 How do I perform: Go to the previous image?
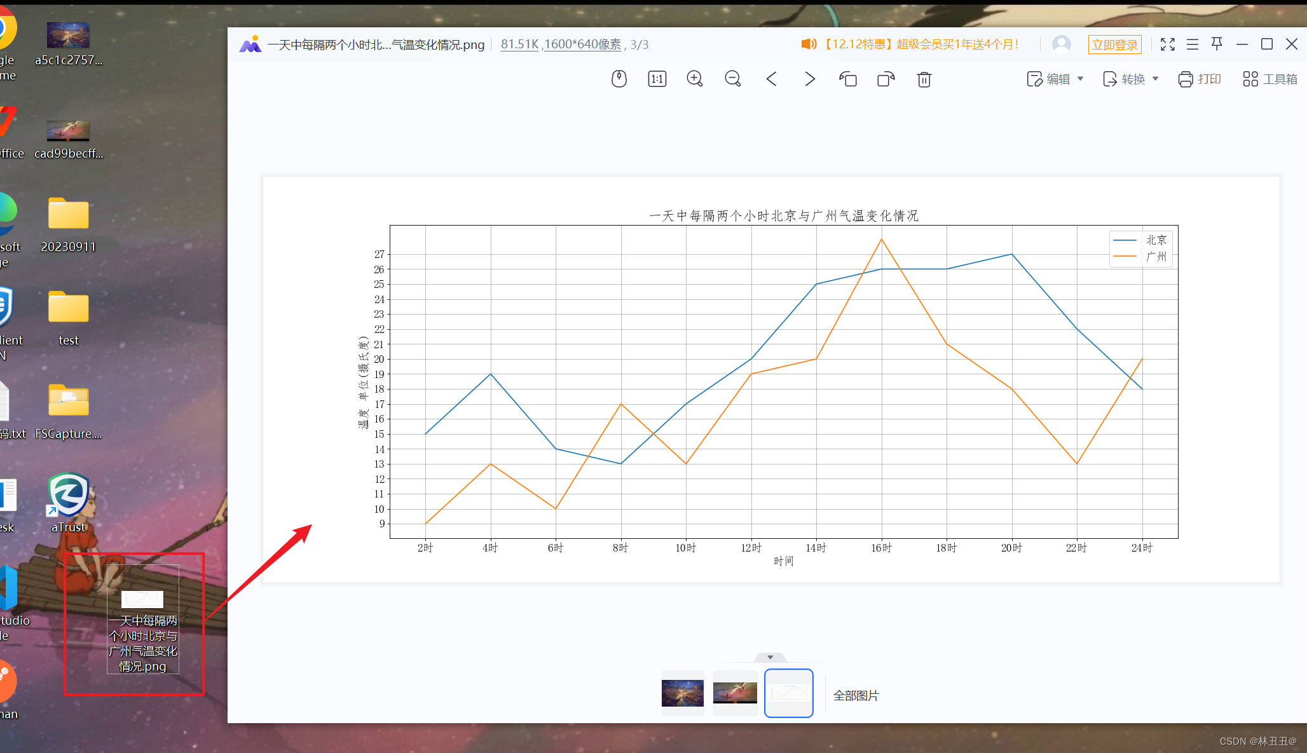tap(771, 79)
